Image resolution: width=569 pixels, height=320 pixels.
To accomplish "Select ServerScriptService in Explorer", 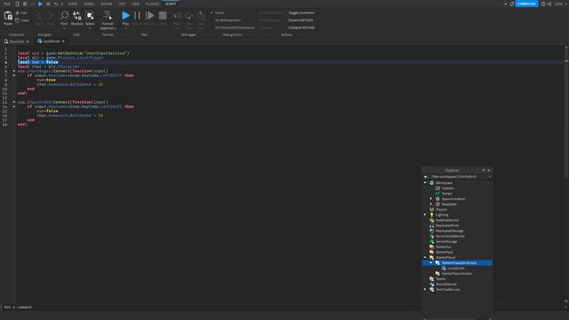I will click(x=450, y=236).
